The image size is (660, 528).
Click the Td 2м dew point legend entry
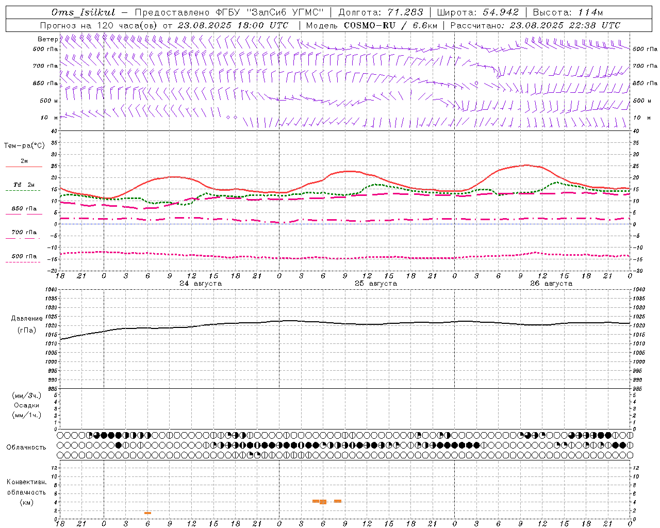(24, 185)
